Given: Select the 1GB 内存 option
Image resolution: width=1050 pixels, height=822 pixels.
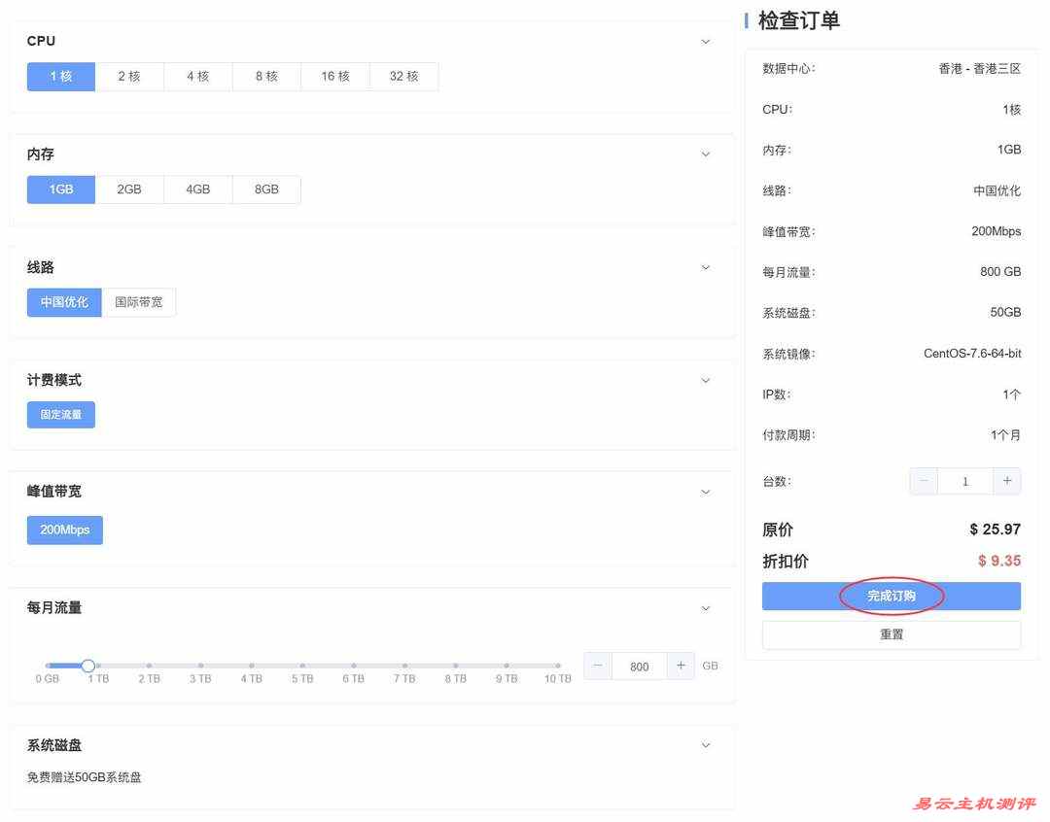Looking at the screenshot, I should pos(60,189).
